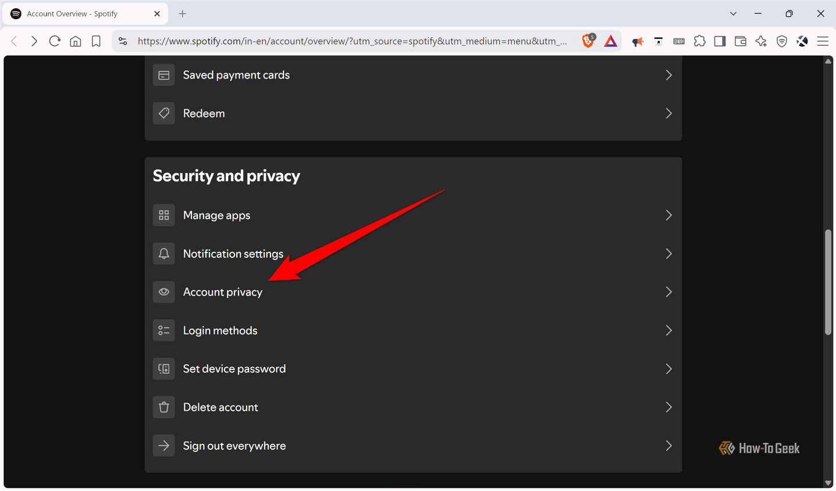Bookmark this page with the bookmark icon
This screenshot has height=491, width=836.
[96, 41]
